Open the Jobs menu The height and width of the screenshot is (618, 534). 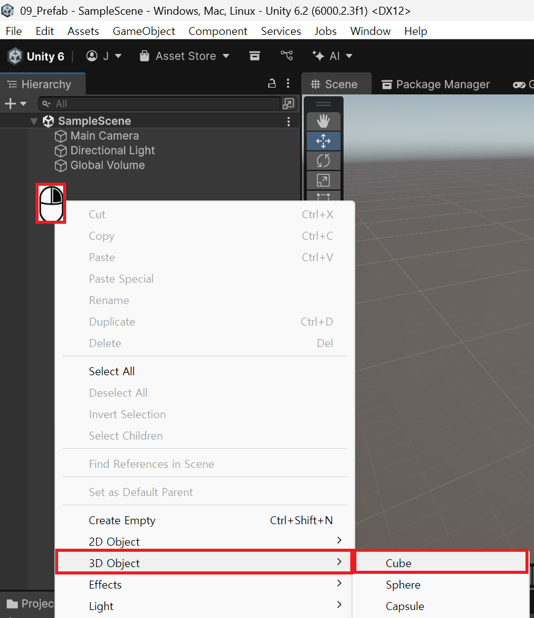click(325, 31)
